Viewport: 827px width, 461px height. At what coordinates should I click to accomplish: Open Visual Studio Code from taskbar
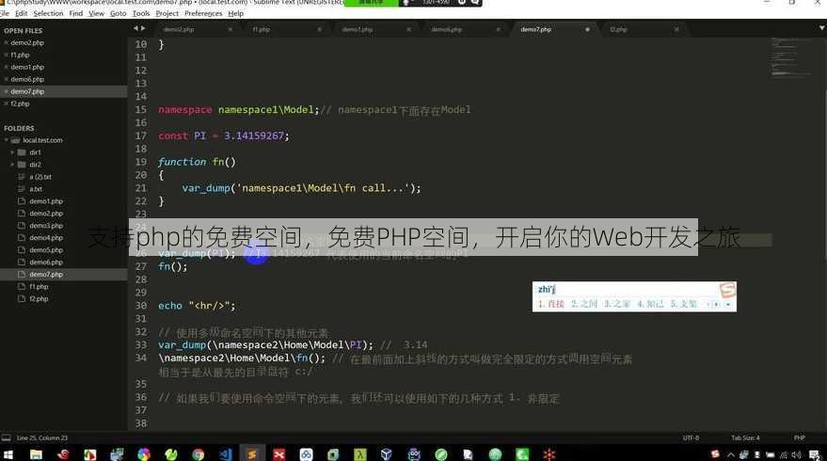tap(225, 454)
